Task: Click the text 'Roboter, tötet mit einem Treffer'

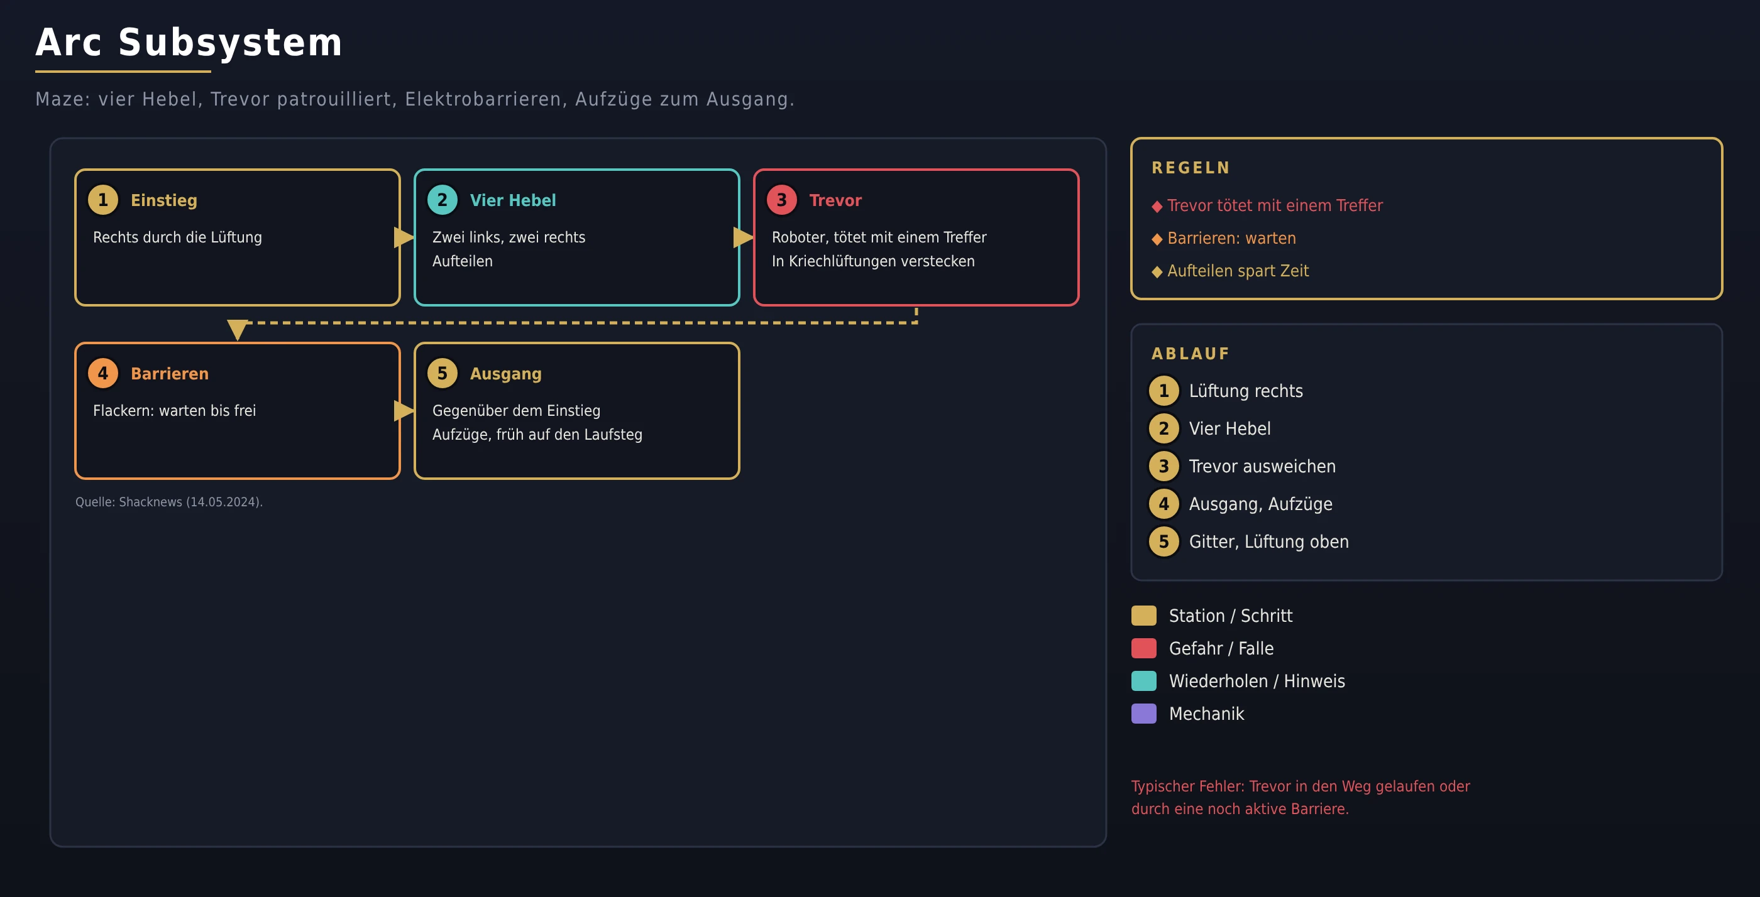Action: pos(879,237)
